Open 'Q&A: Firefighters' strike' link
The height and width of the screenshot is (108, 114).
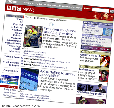click(34, 52)
